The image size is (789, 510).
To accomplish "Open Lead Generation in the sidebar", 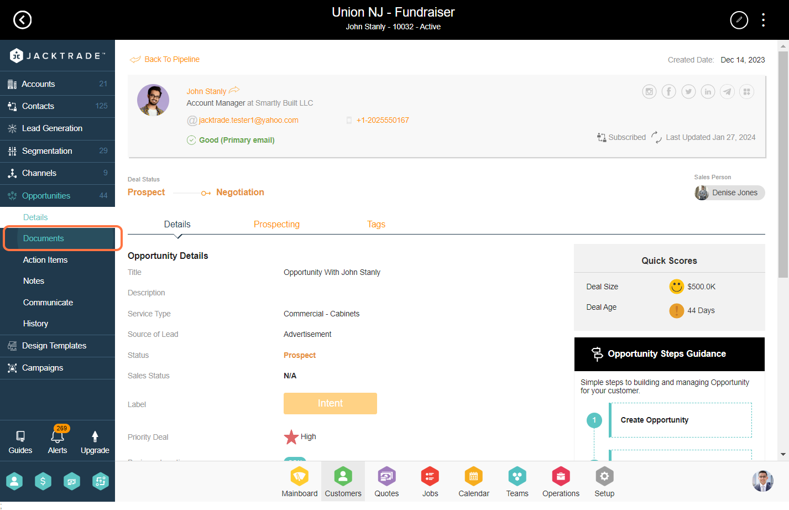I will pyautogui.click(x=58, y=128).
